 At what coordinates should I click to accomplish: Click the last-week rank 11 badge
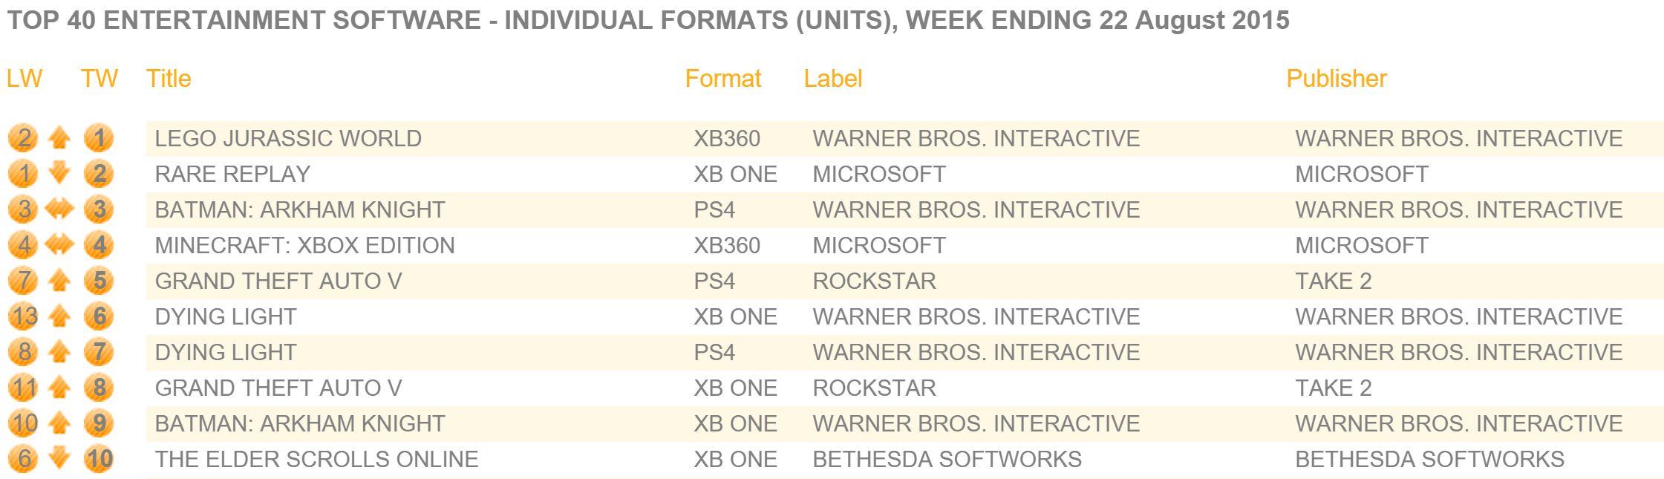(x=24, y=388)
